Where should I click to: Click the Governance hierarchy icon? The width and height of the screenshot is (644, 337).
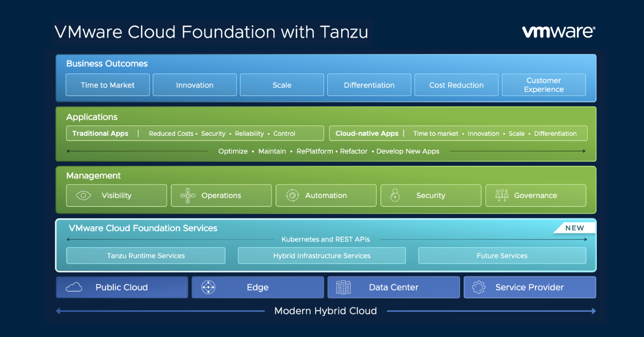(502, 195)
